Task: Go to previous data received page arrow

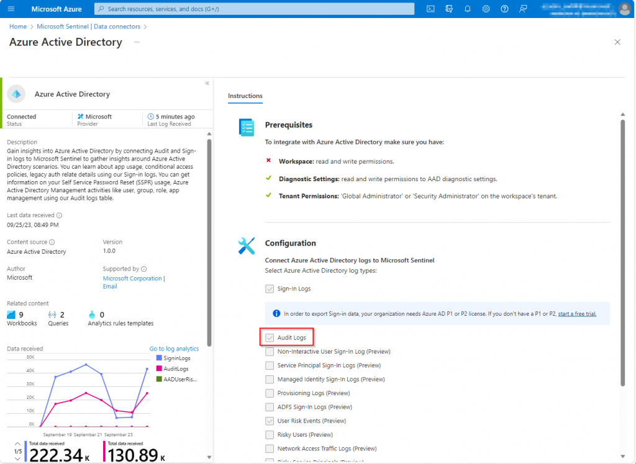Action: click(x=17, y=444)
